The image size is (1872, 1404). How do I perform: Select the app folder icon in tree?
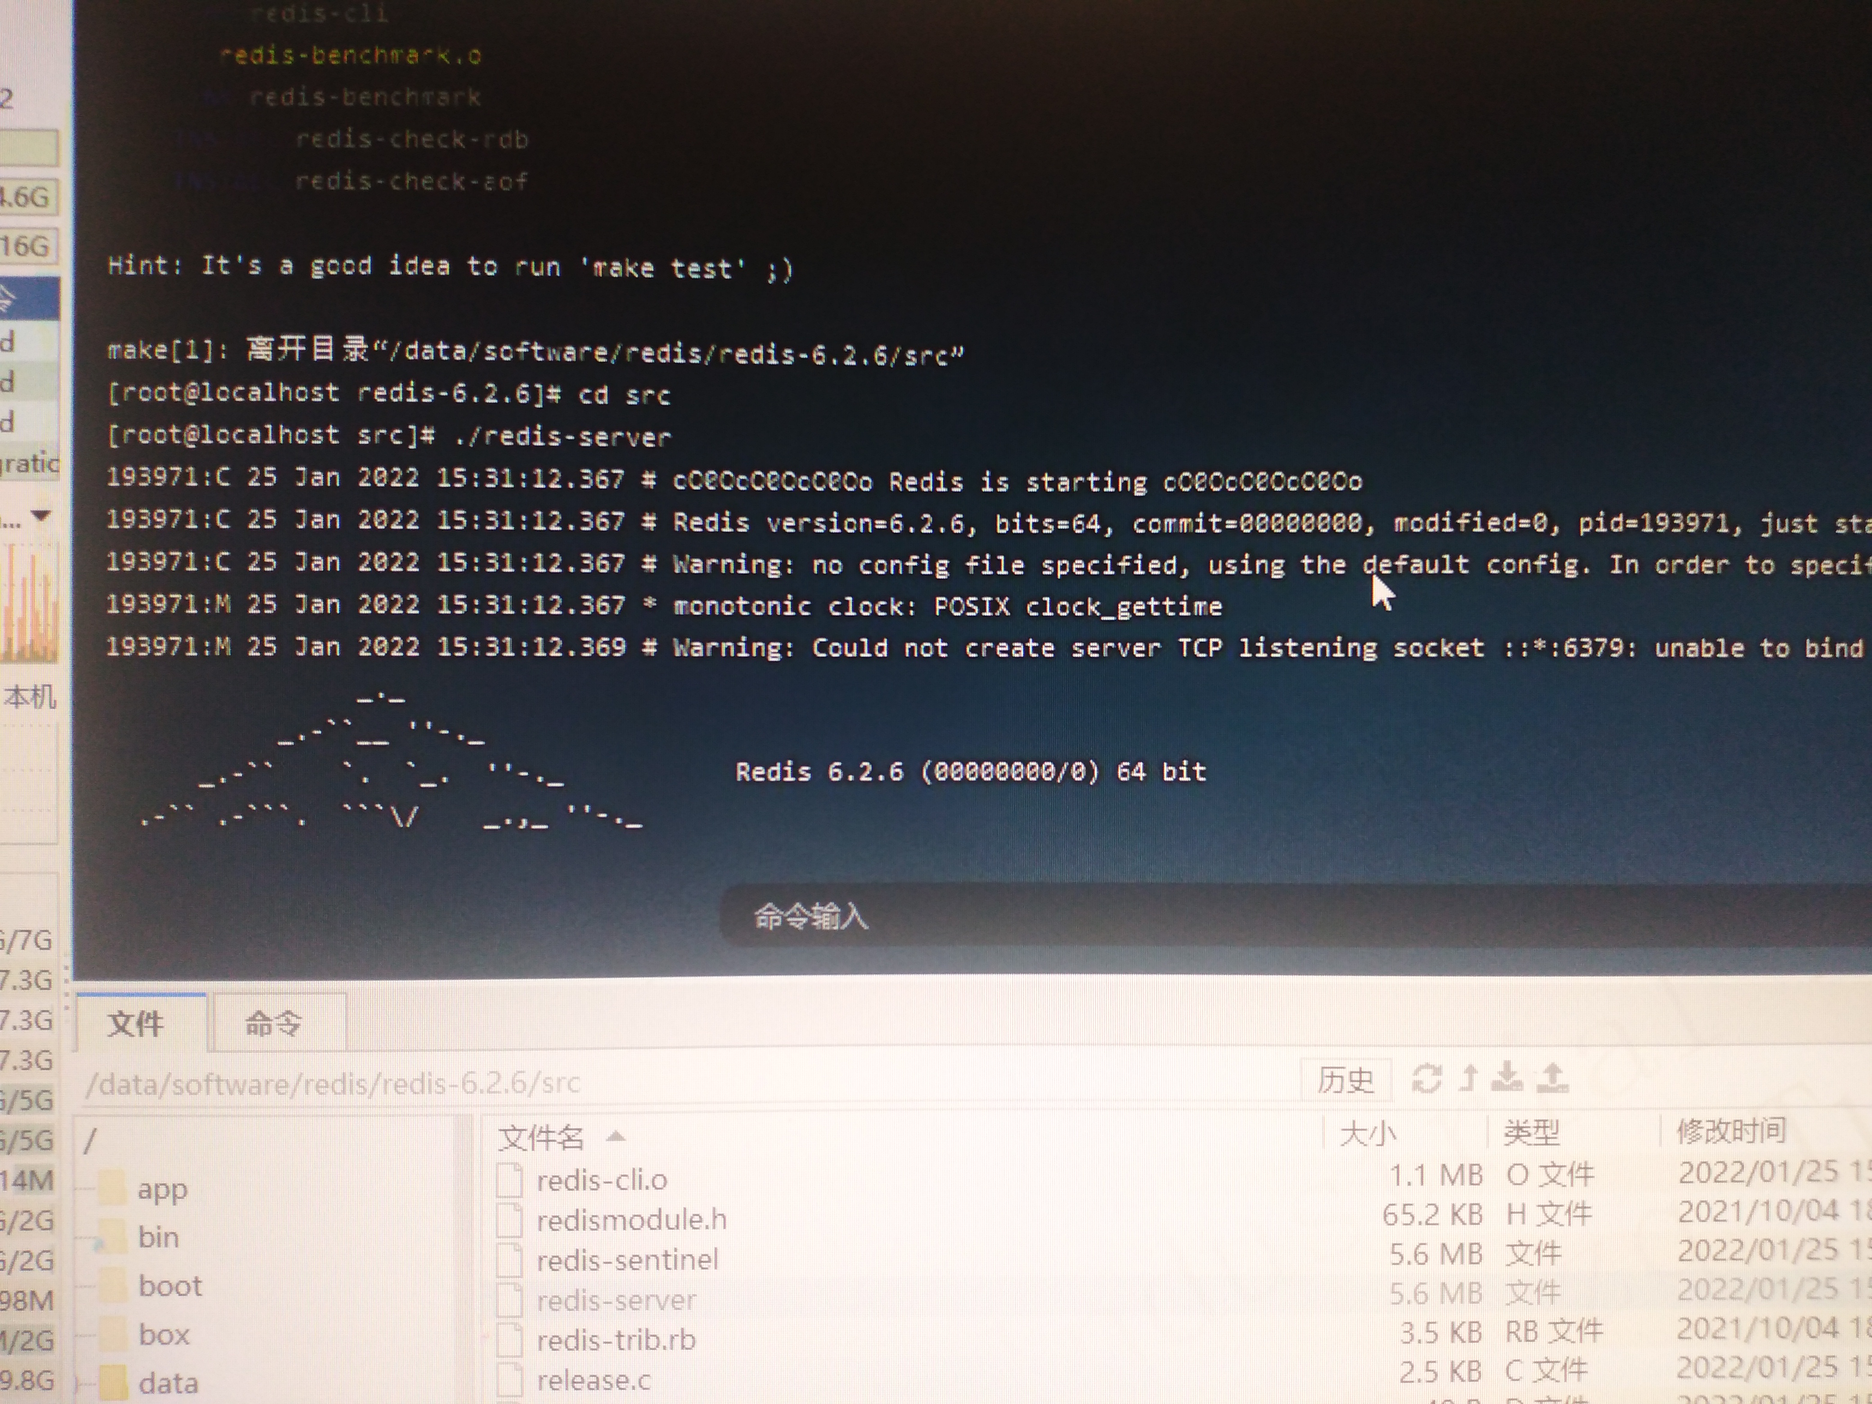[112, 1188]
